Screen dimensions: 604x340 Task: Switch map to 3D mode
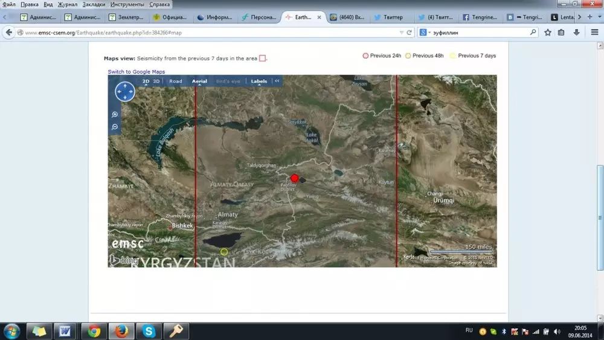coord(156,81)
